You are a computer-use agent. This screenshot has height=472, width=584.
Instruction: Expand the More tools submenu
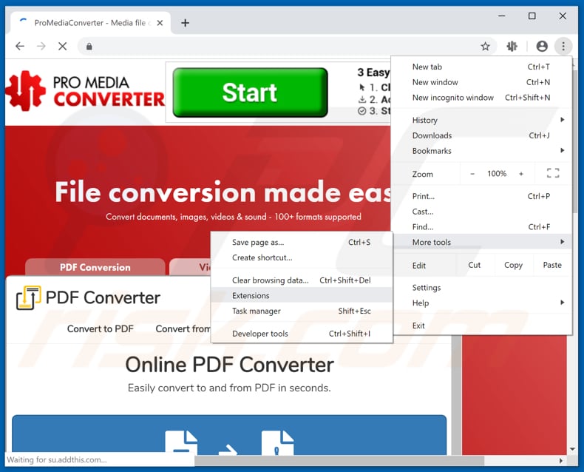pyautogui.click(x=481, y=243)
